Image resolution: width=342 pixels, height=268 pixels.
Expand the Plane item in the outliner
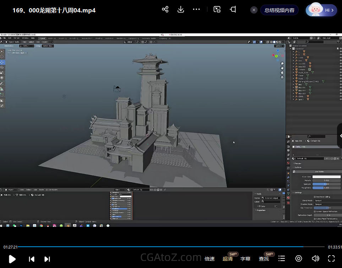(x=294, y=76)
